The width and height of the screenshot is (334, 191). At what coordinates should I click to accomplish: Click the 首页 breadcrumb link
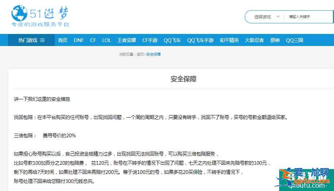click(140, 54)
